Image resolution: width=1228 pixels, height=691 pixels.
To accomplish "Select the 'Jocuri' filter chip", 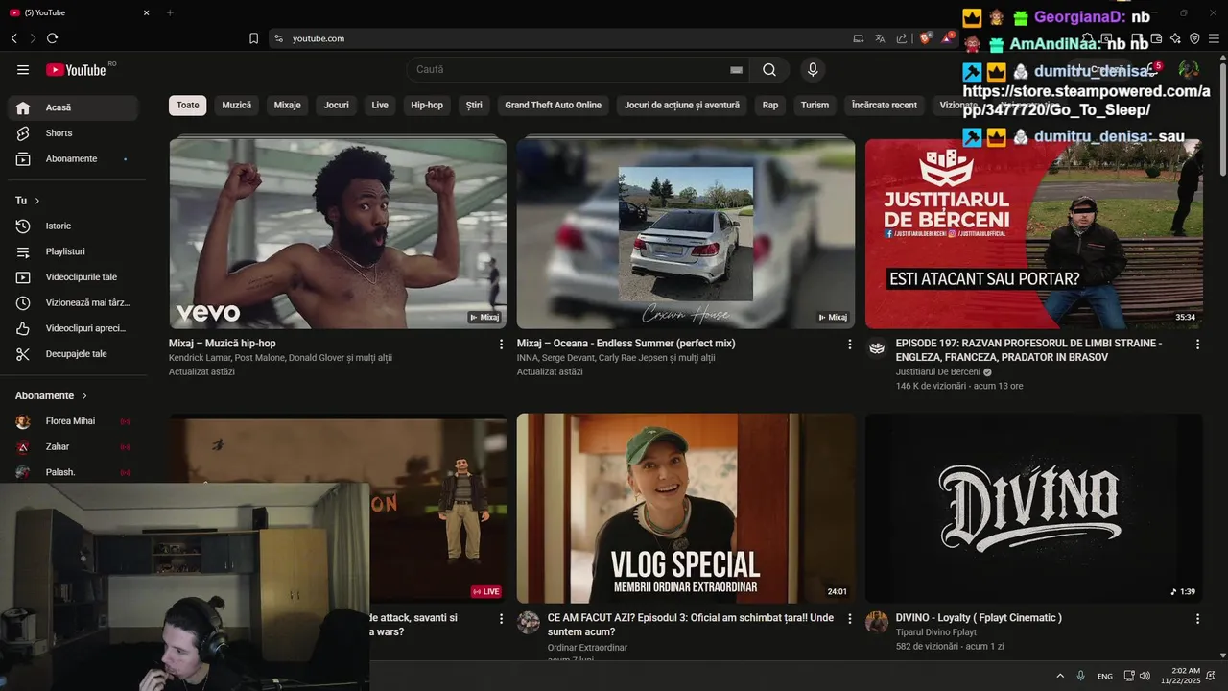I will pyautogui.click(x=337, y=106).
